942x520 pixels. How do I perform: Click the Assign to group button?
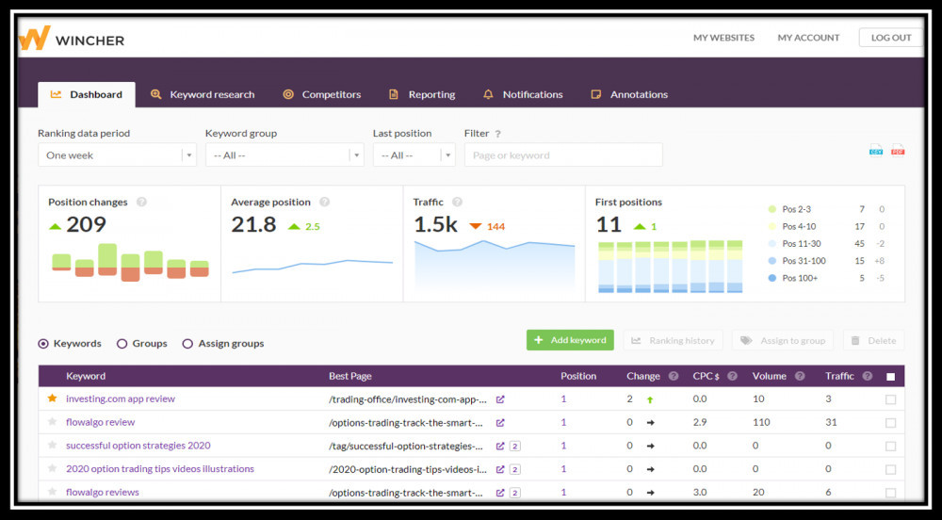(783, 340)
